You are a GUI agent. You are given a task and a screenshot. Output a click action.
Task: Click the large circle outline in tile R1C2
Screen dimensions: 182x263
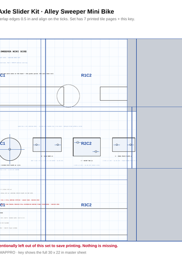(x=68, y=96)
